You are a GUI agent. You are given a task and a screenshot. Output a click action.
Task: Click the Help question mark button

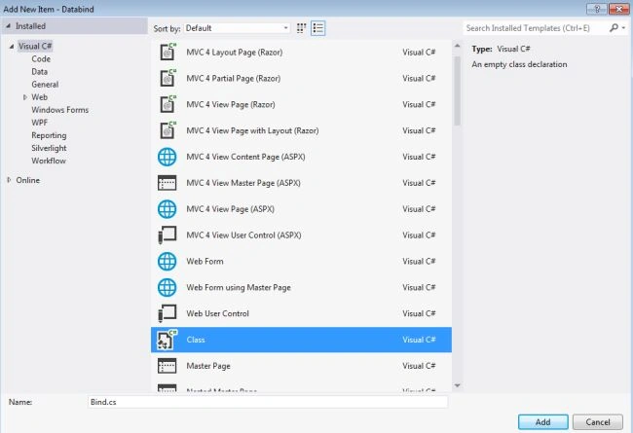597,9
